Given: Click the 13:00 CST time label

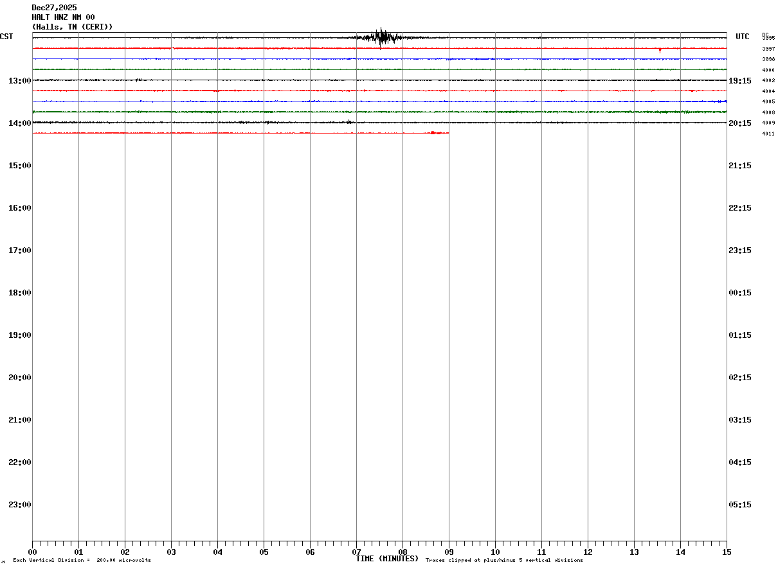Looking at the screenshot, I should 20,81.
